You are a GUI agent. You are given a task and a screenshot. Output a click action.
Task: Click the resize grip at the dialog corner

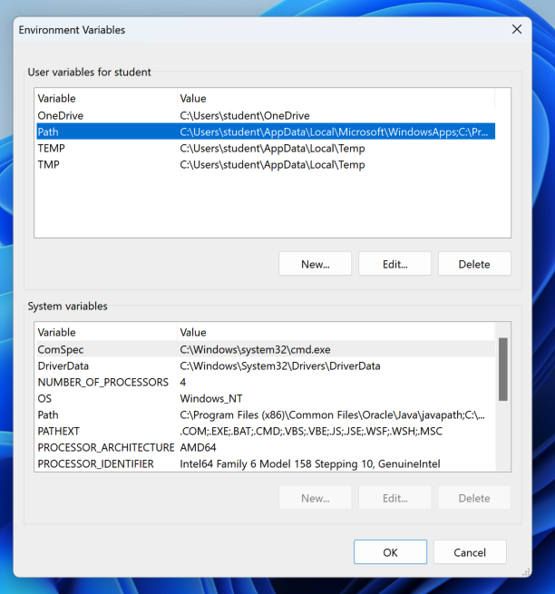click(526, 572)
